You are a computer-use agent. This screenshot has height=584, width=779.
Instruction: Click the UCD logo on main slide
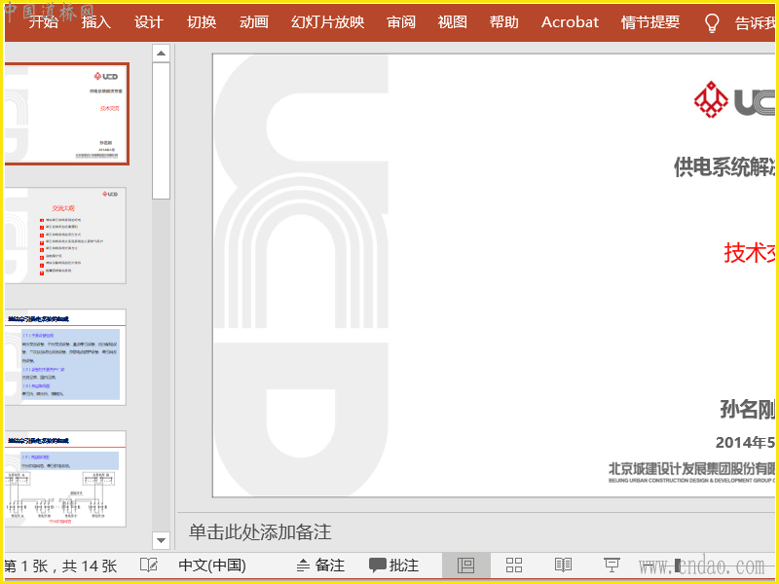click(734, 99)
